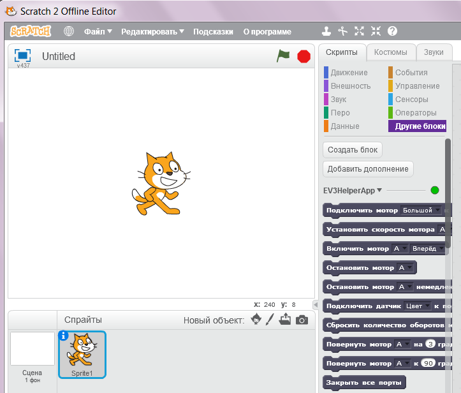Click the Добавить дополнение button
Screen dimensions: 461x393
(368, 169)
